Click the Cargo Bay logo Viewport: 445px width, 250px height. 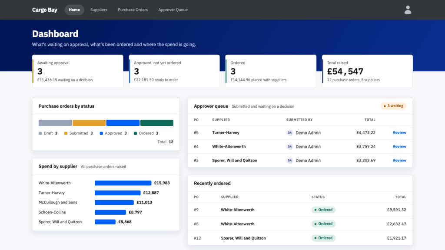click(45, 10)
